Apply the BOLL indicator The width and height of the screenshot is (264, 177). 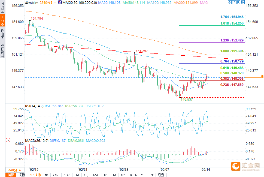coord(133,175)
